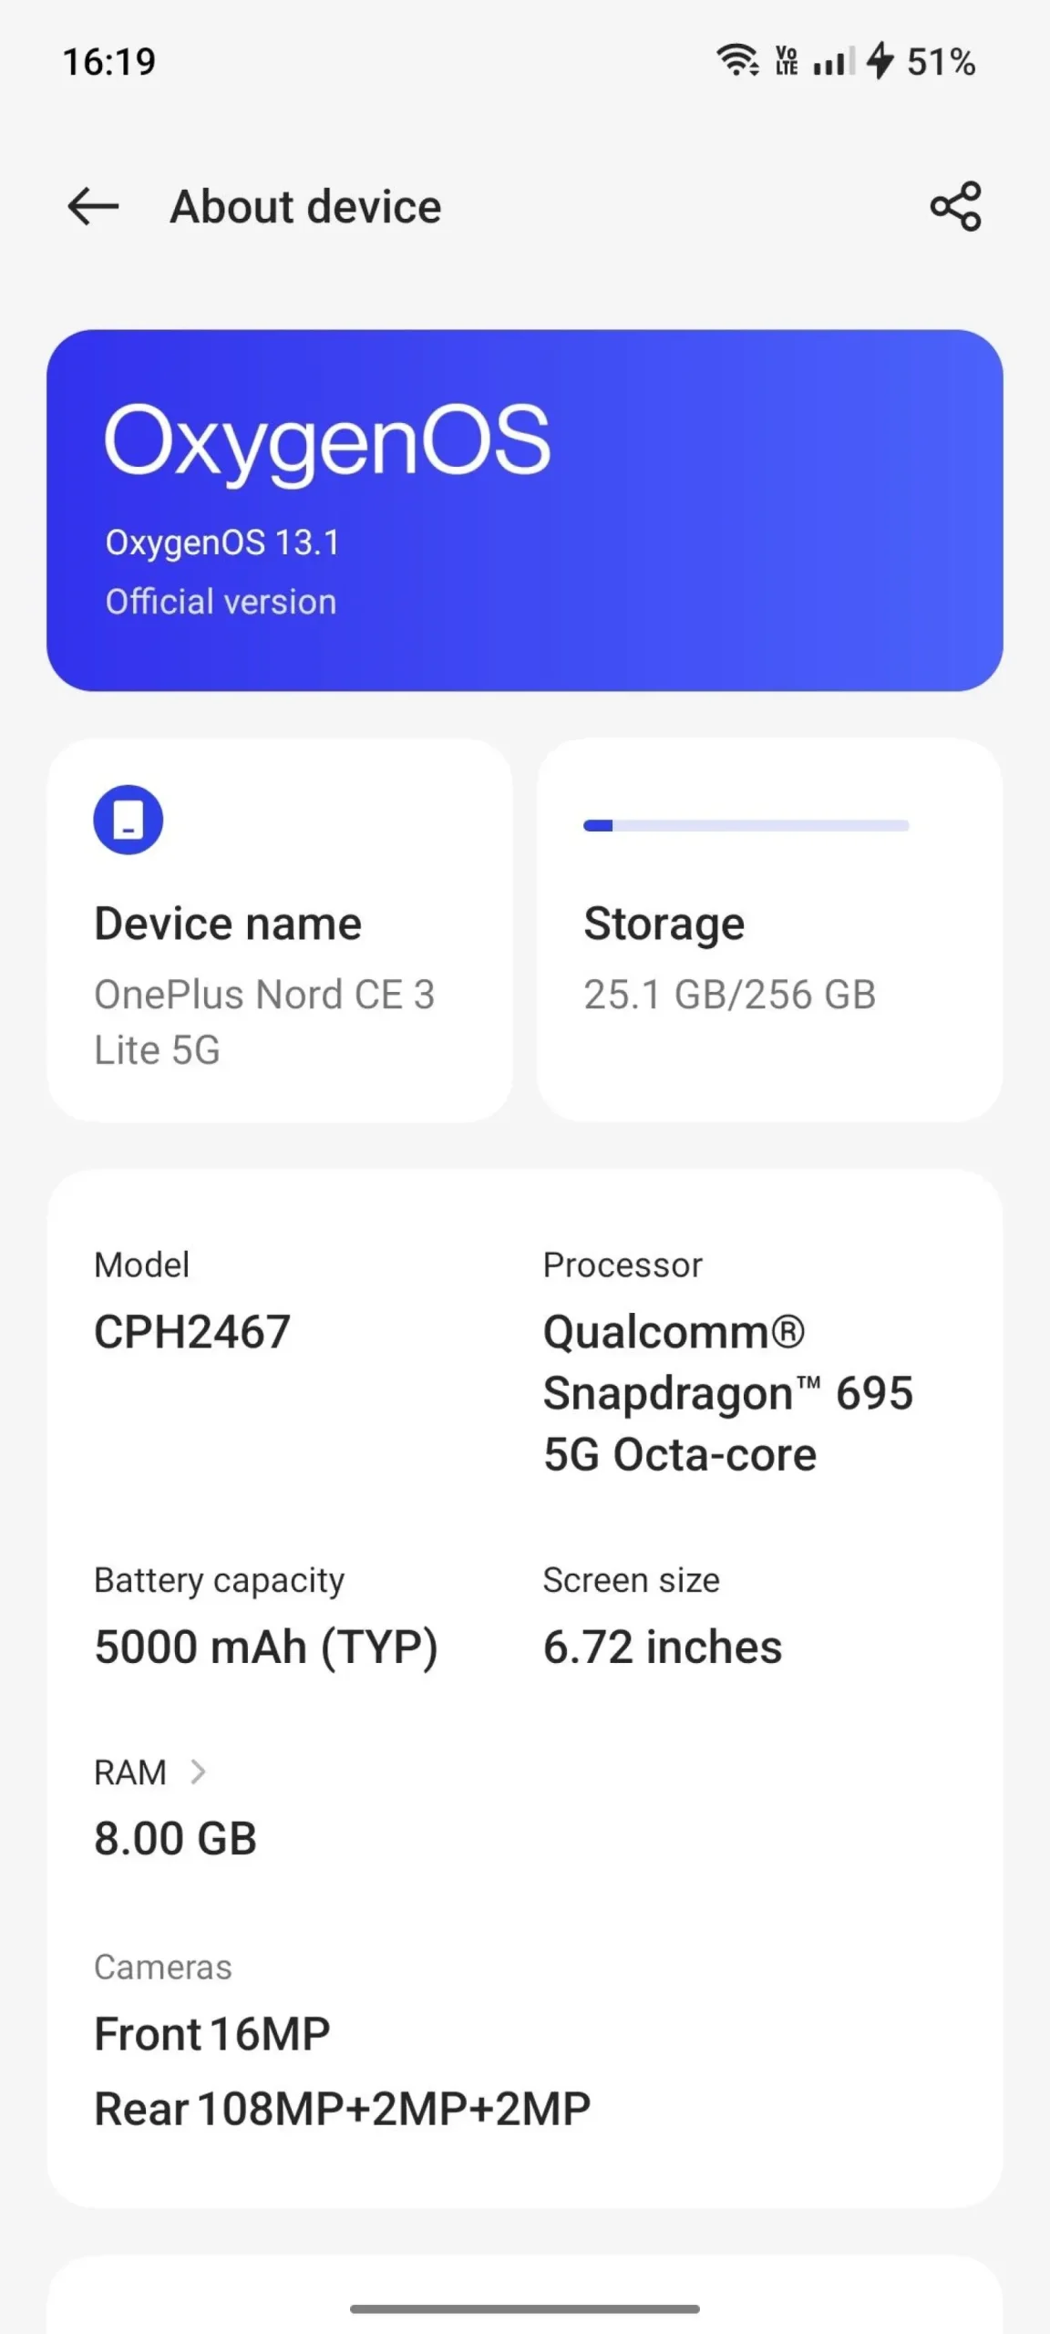1050x2334 pixels.
Task: Tap the cellular signal bars icon
Action: point(833,62)
